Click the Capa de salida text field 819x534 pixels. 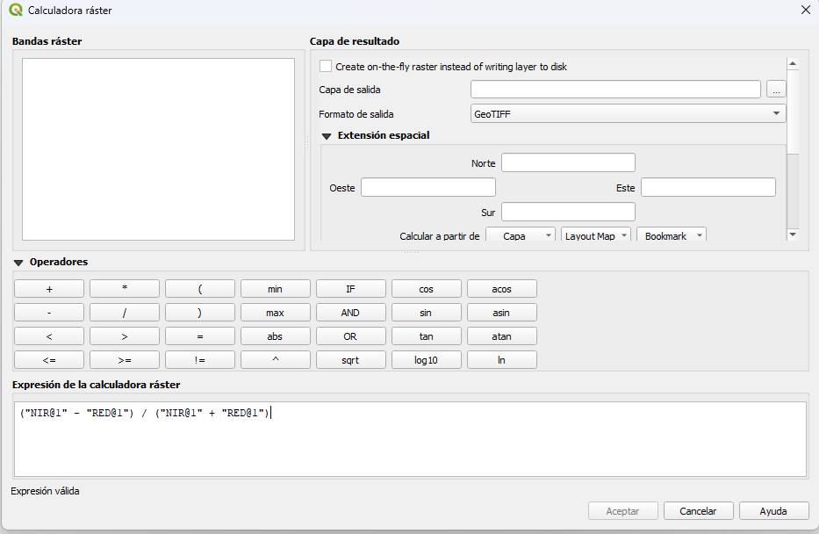615,90
